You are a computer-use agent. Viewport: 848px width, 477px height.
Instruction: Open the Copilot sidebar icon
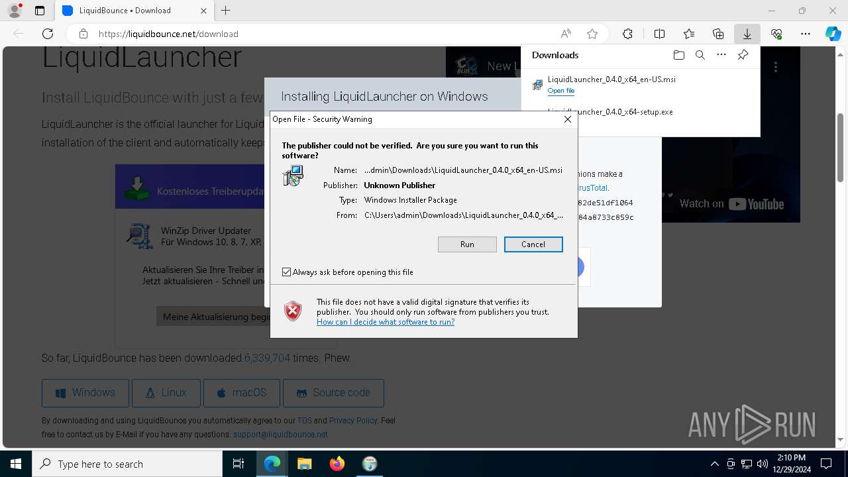coord(833,34)
